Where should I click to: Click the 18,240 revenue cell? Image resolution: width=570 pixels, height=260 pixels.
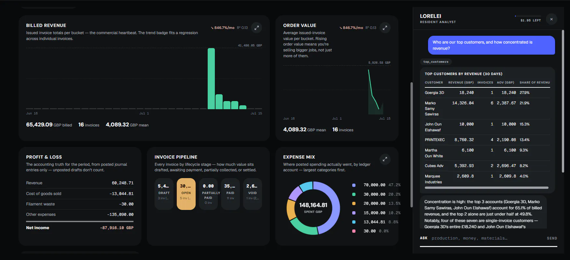click(466, 93)
